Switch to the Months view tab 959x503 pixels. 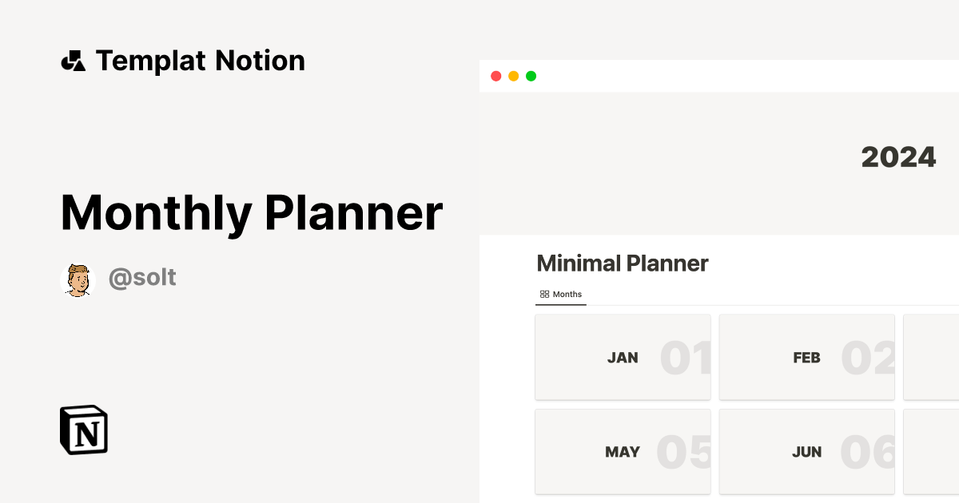(561, 295)
